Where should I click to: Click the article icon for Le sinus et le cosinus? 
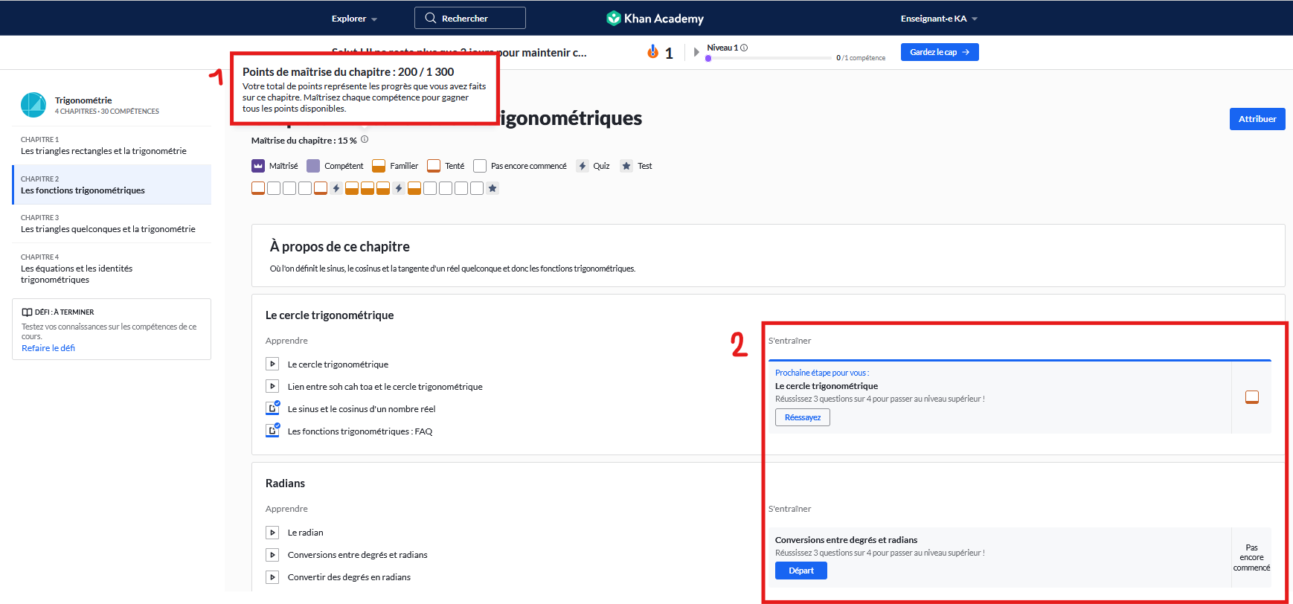[273, 408]
